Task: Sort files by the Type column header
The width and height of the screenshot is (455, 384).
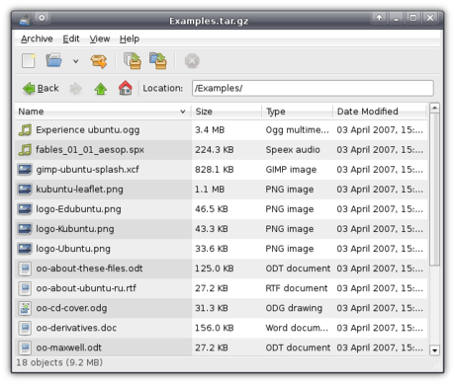Action: click(298, 112)
